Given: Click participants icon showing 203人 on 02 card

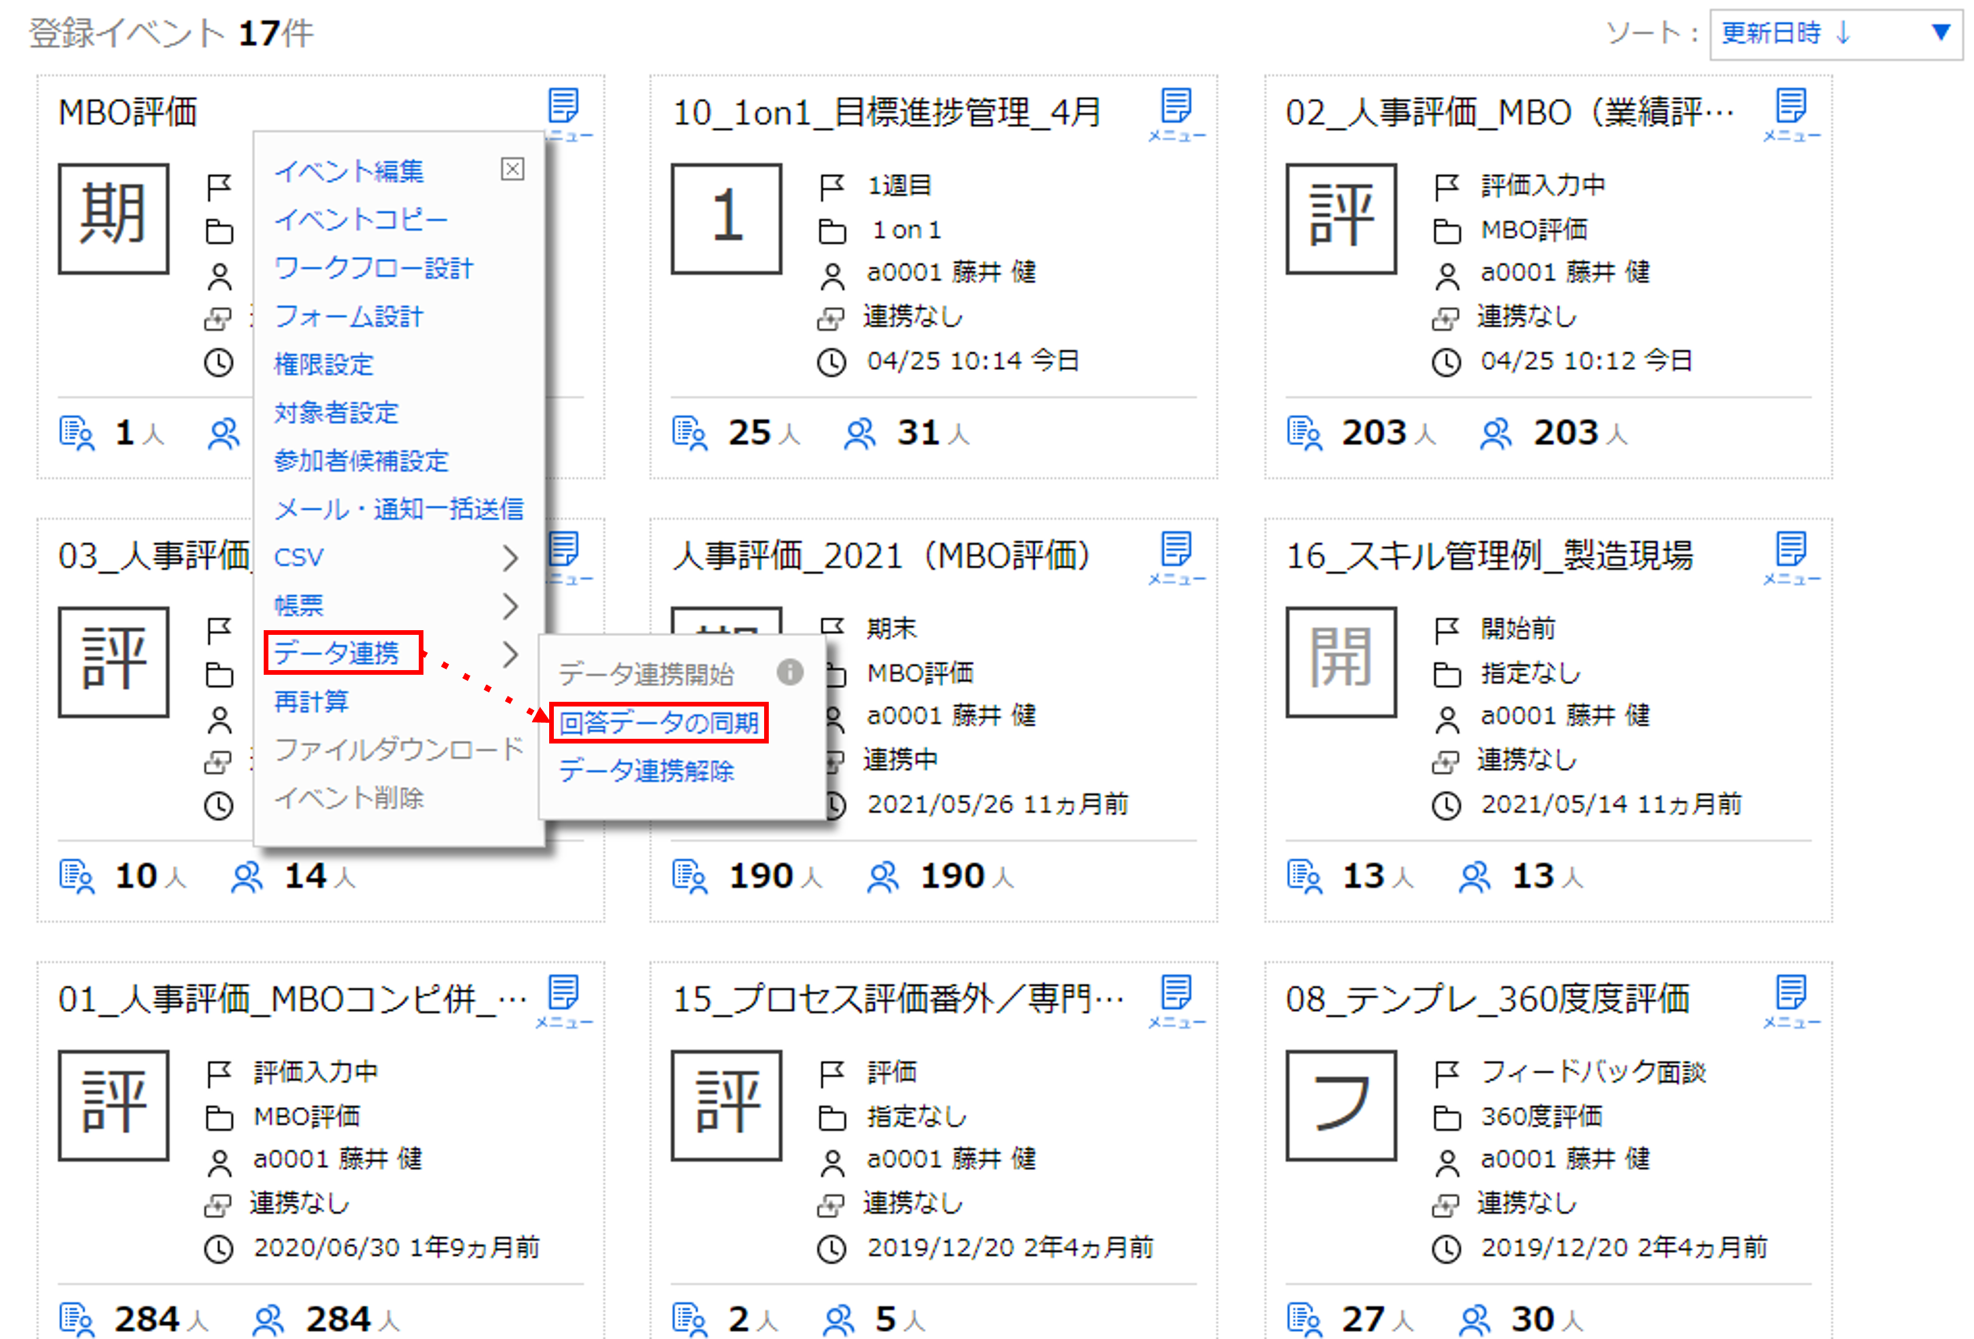Looking at the screenshot, I should (1495, 433).
